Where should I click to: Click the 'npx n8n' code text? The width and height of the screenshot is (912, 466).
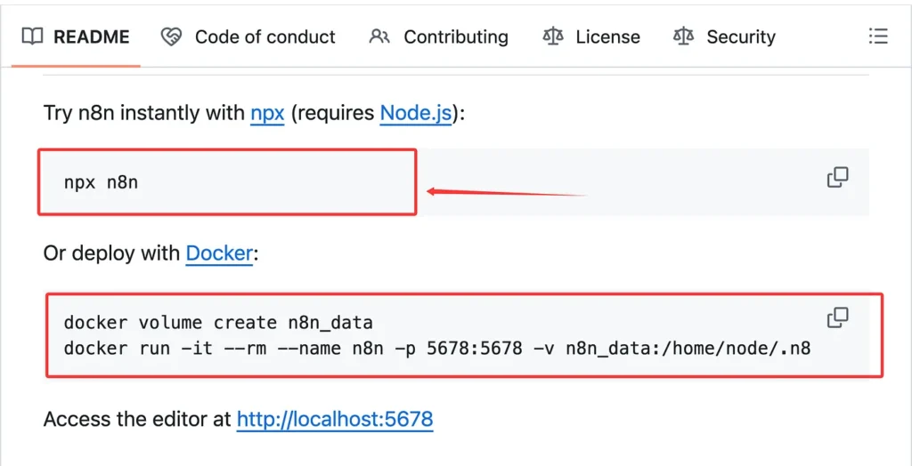coord(102,182)
